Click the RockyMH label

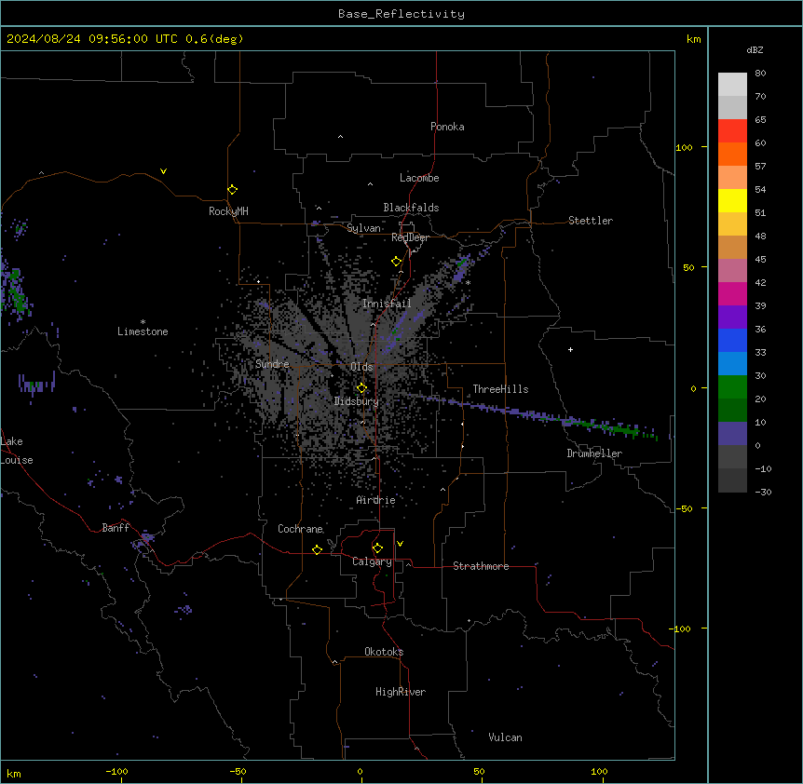(228, 211)
